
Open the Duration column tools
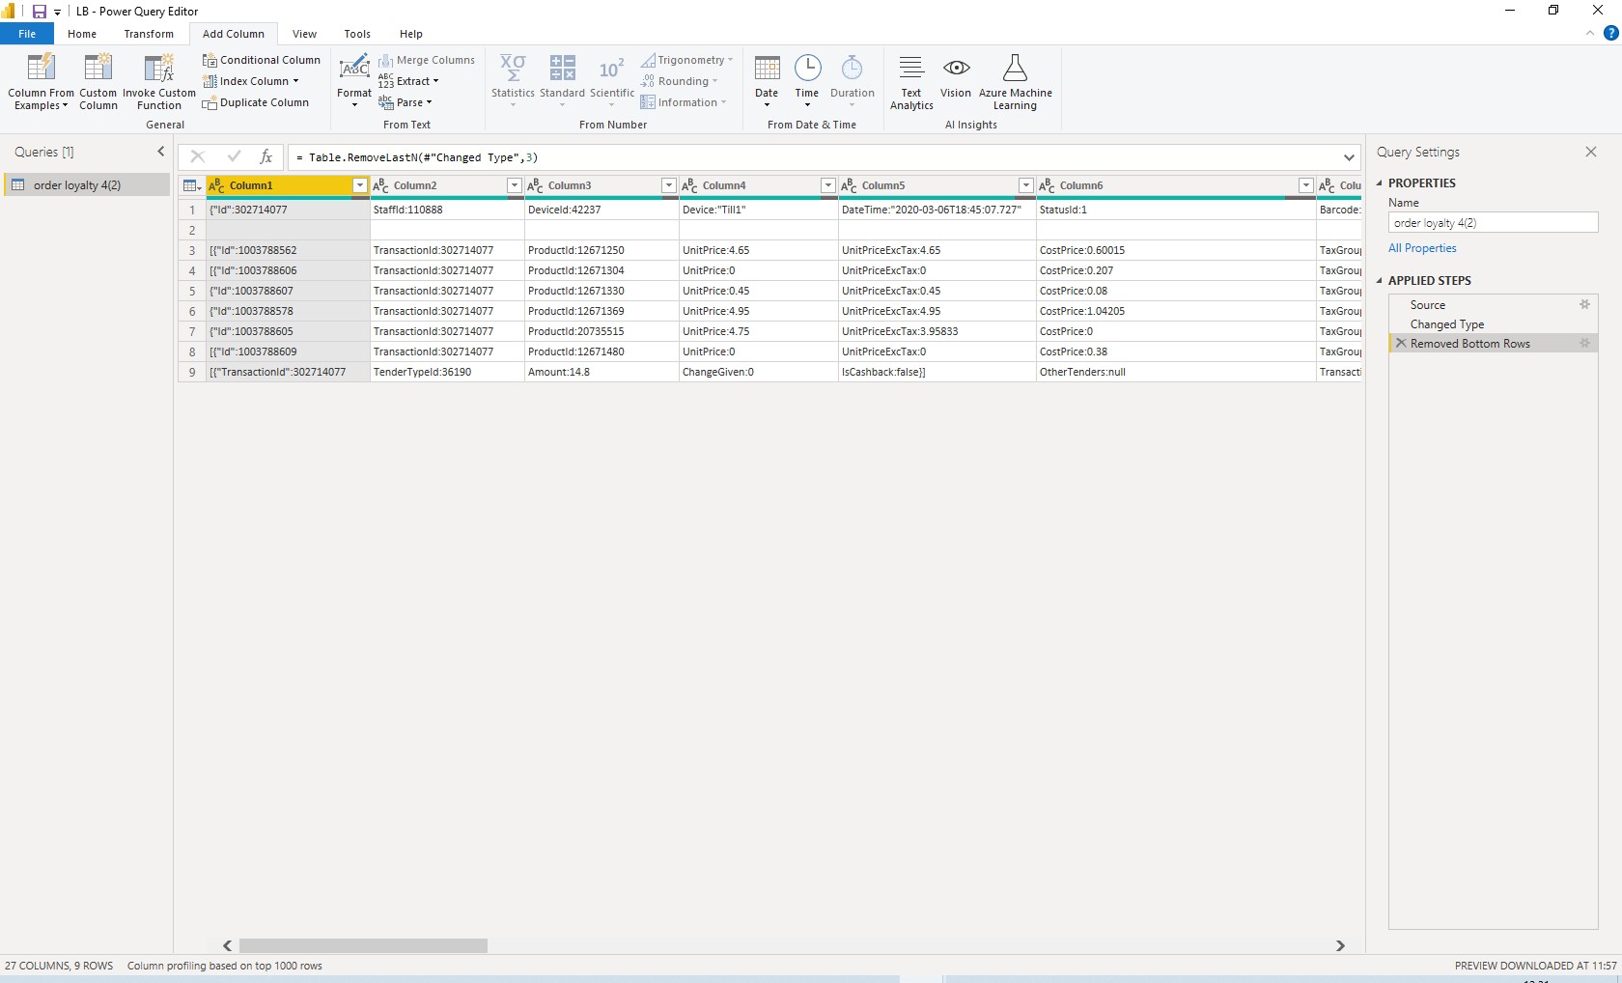click(853, 82)
